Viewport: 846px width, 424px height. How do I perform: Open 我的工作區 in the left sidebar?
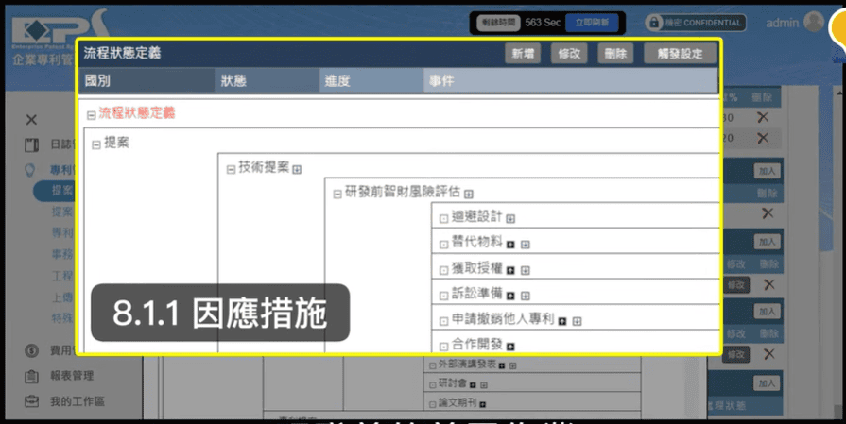(x=78, y=401)
